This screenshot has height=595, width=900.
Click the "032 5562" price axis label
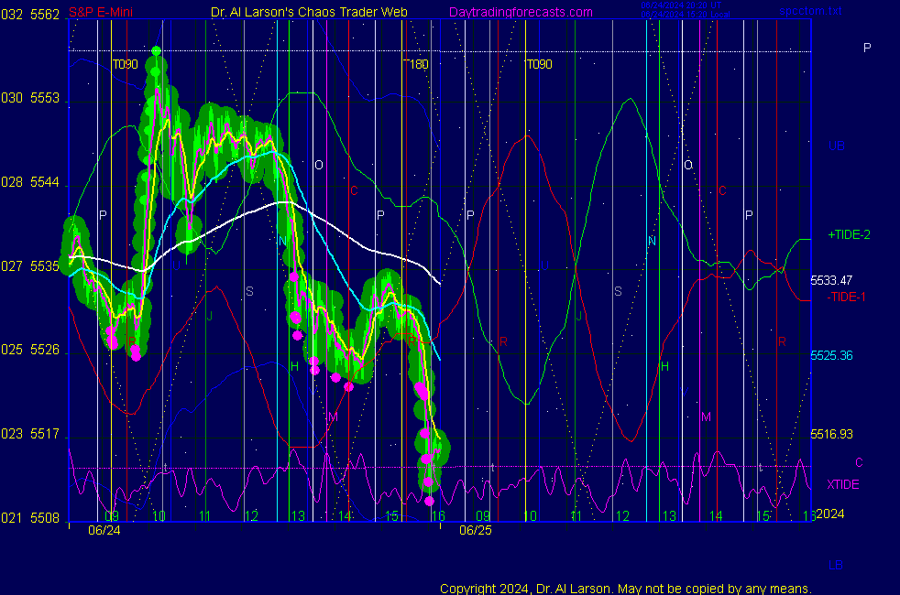30,15
